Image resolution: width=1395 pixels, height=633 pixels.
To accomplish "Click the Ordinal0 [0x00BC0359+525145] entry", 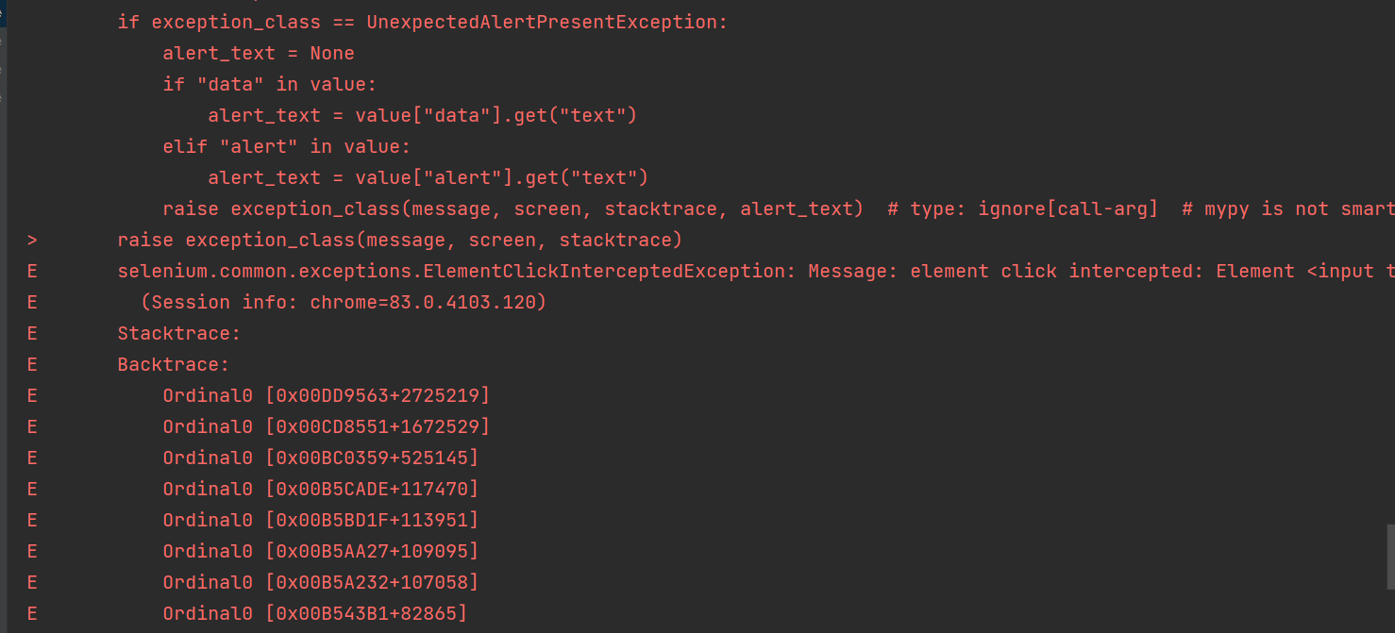I will point(321,458).
